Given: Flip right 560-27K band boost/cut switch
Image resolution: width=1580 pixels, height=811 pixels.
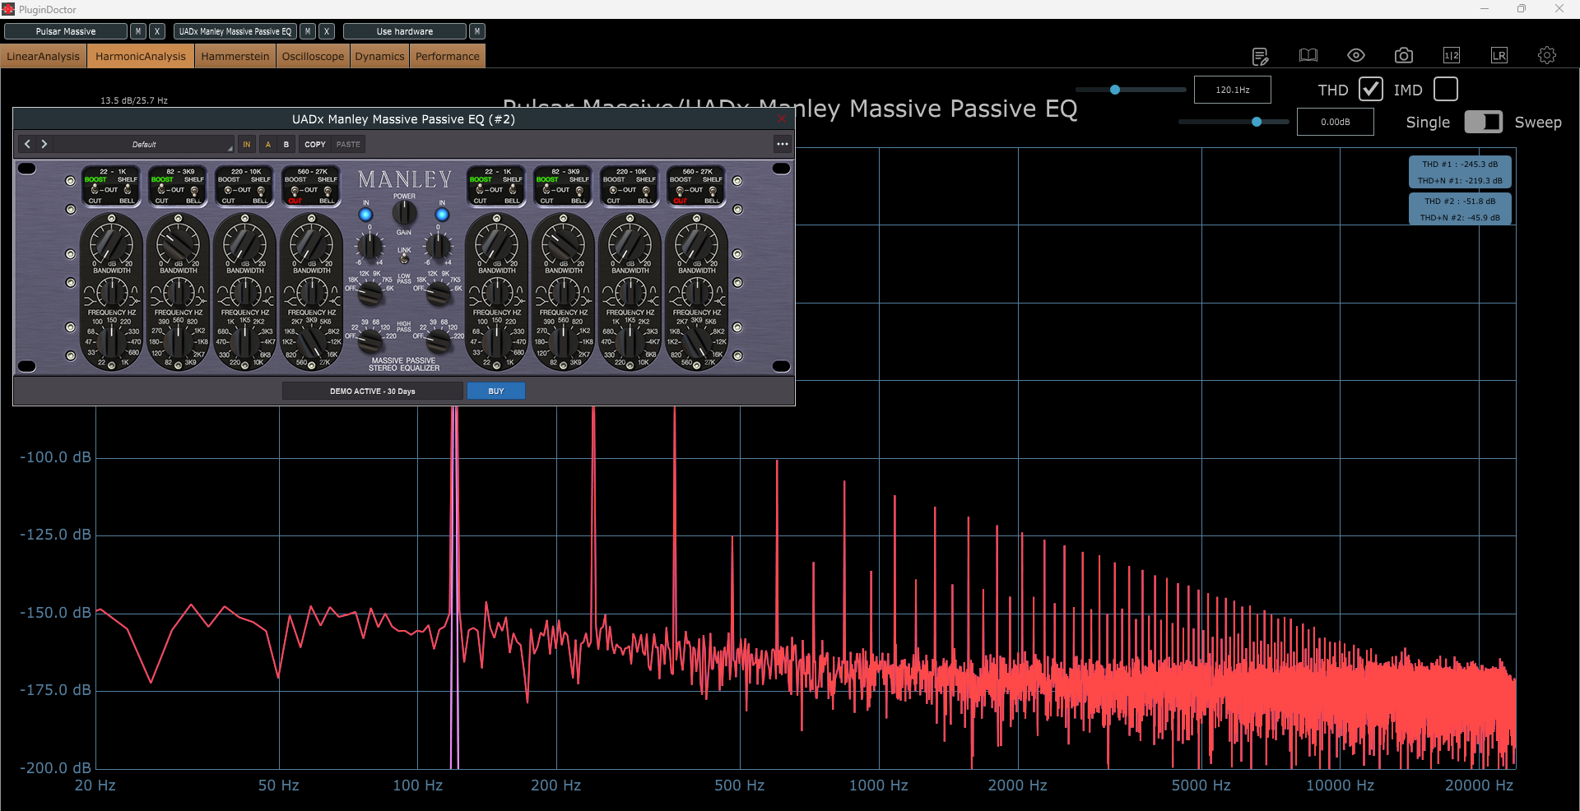Looking at the screenshot, I should 680,191.
